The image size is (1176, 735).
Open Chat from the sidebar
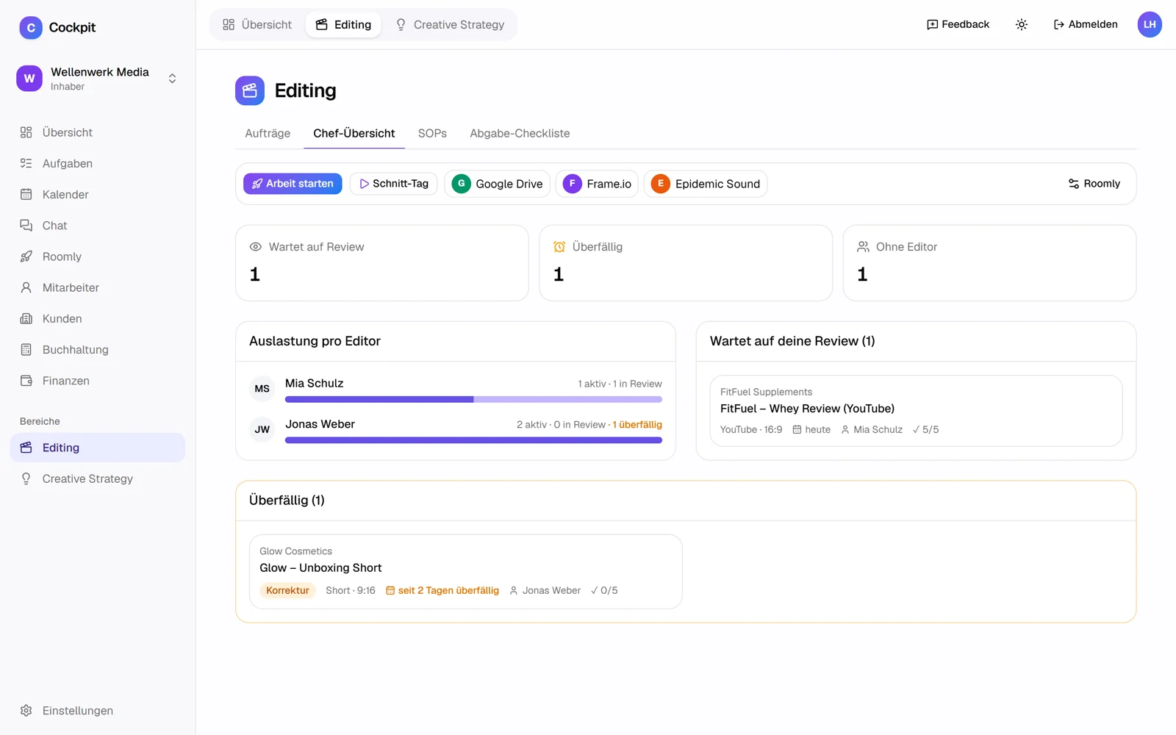click(98, 226)
